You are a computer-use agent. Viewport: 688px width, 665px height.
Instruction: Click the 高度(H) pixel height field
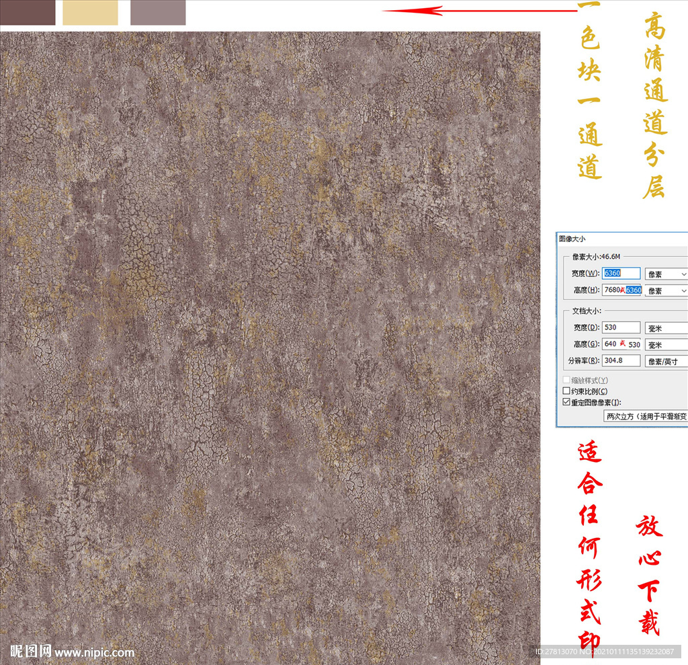[621, 290]
